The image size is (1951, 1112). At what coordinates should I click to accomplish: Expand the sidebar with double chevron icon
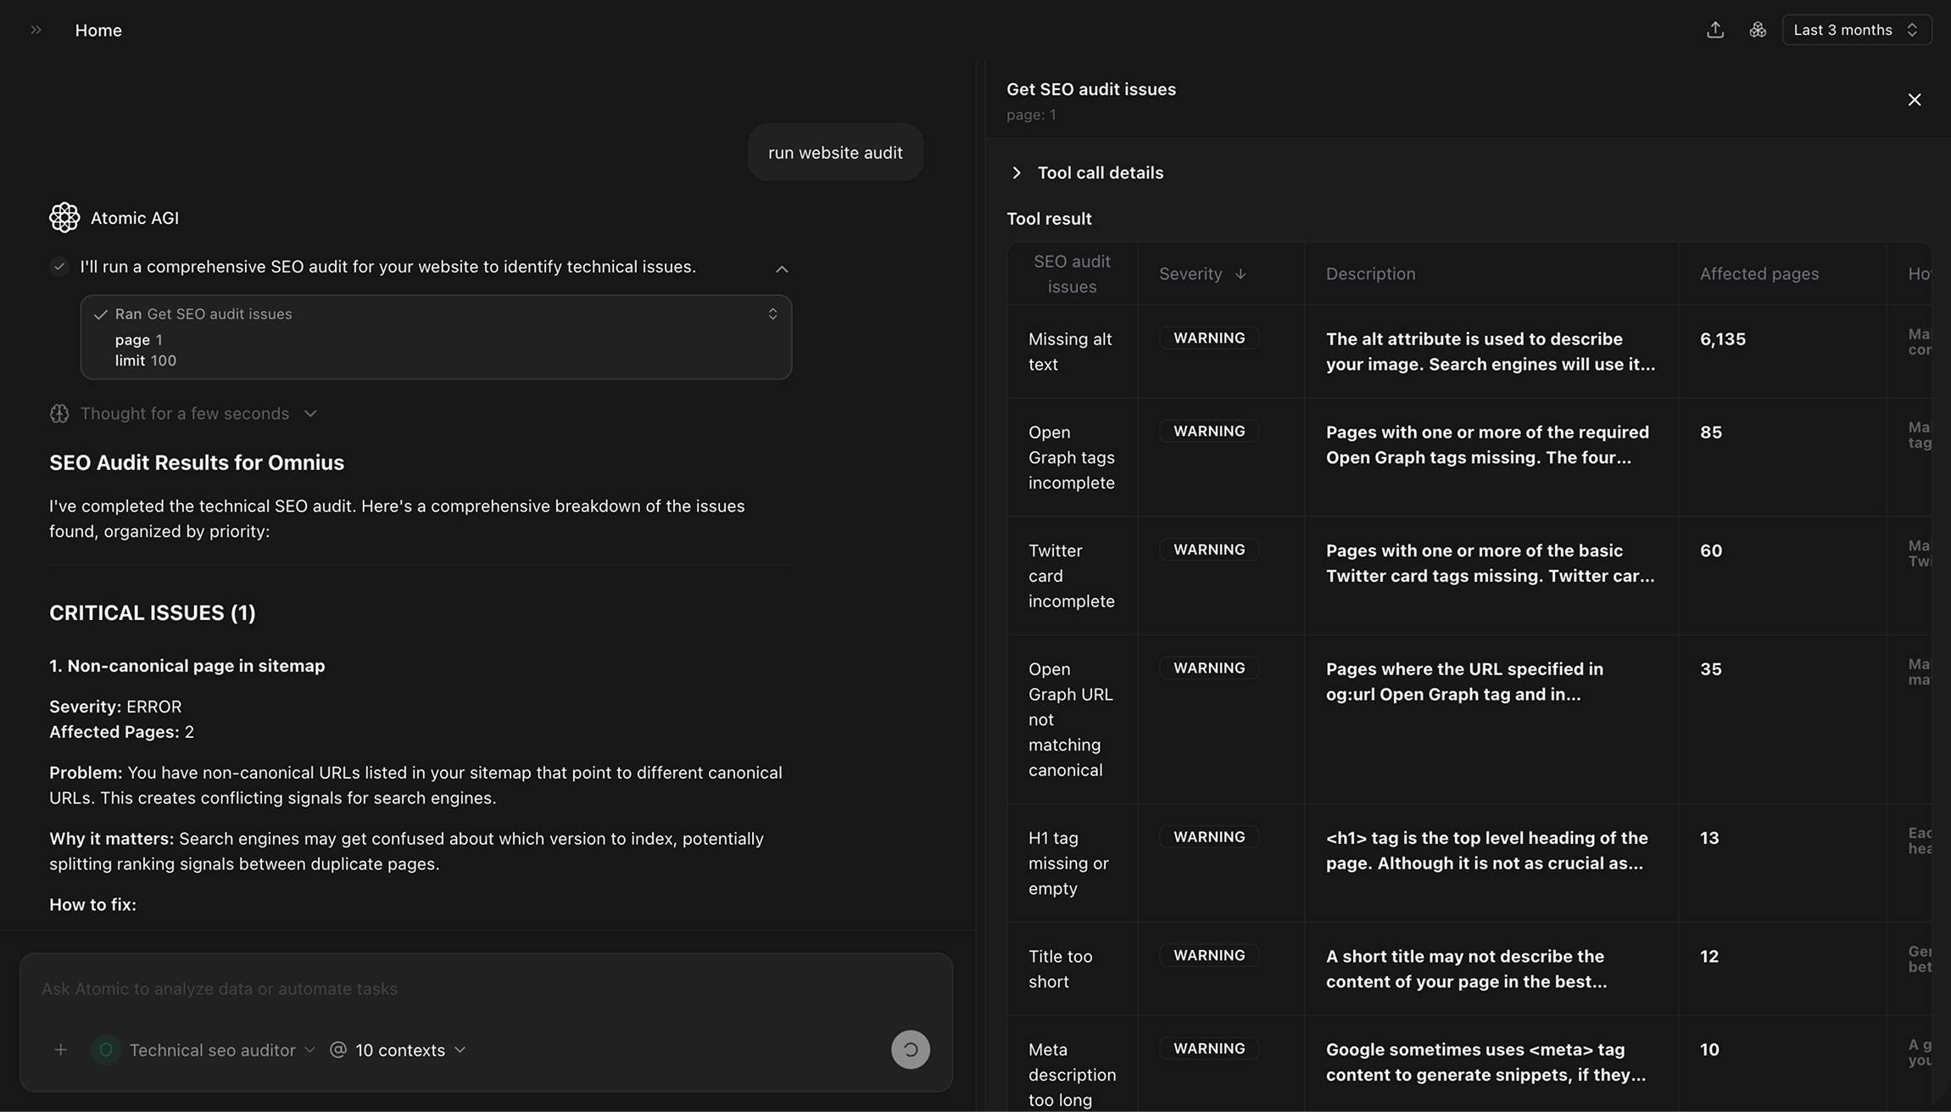36,30
